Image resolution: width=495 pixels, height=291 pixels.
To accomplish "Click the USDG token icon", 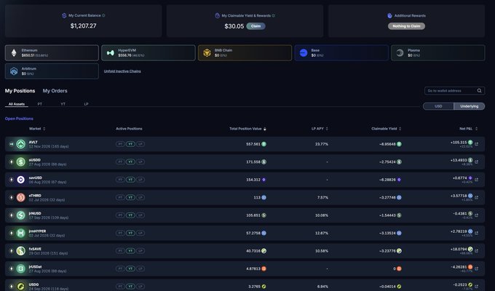I will (x=21, y=286).
